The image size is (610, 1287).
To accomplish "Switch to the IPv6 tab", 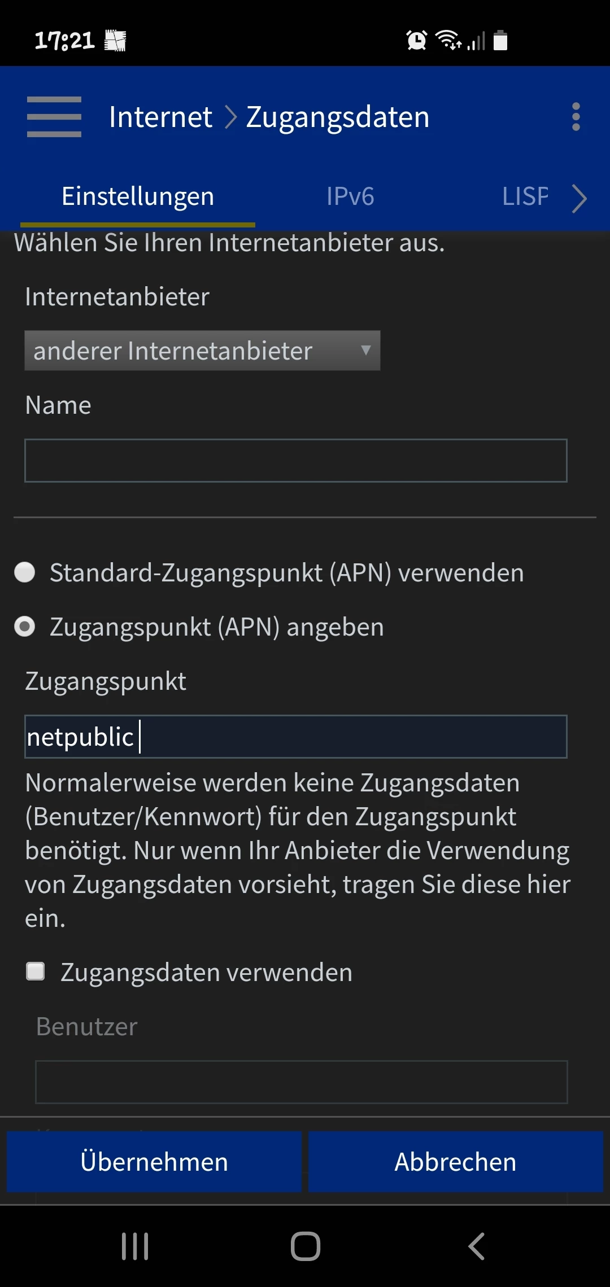I will 350,197.
